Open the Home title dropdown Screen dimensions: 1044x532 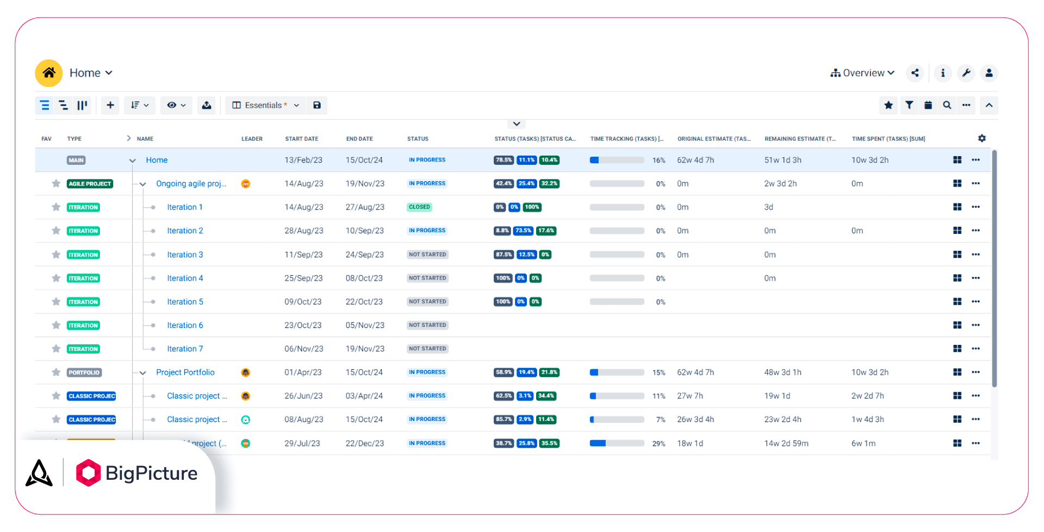91,73
